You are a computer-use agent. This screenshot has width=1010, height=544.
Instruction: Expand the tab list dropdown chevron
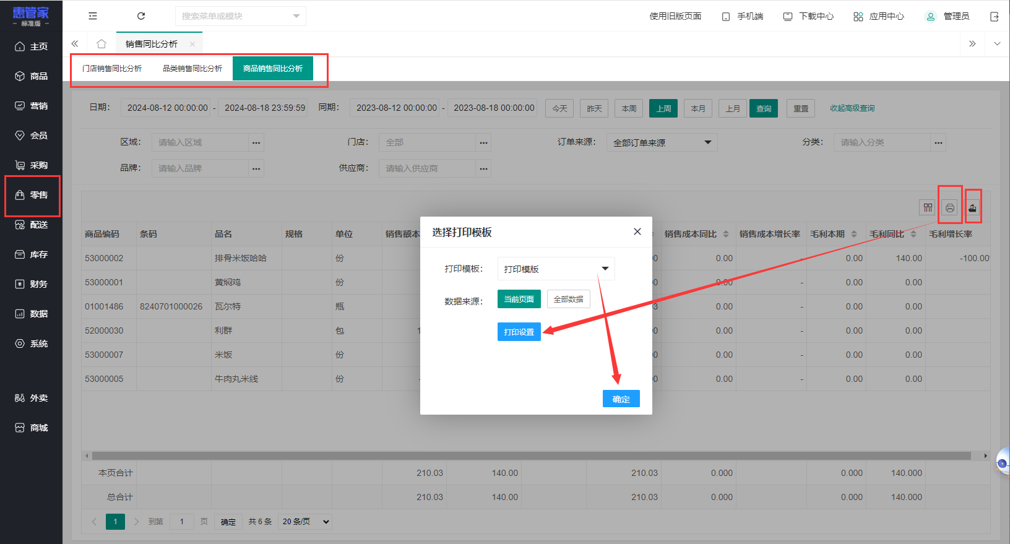(997, 44)
